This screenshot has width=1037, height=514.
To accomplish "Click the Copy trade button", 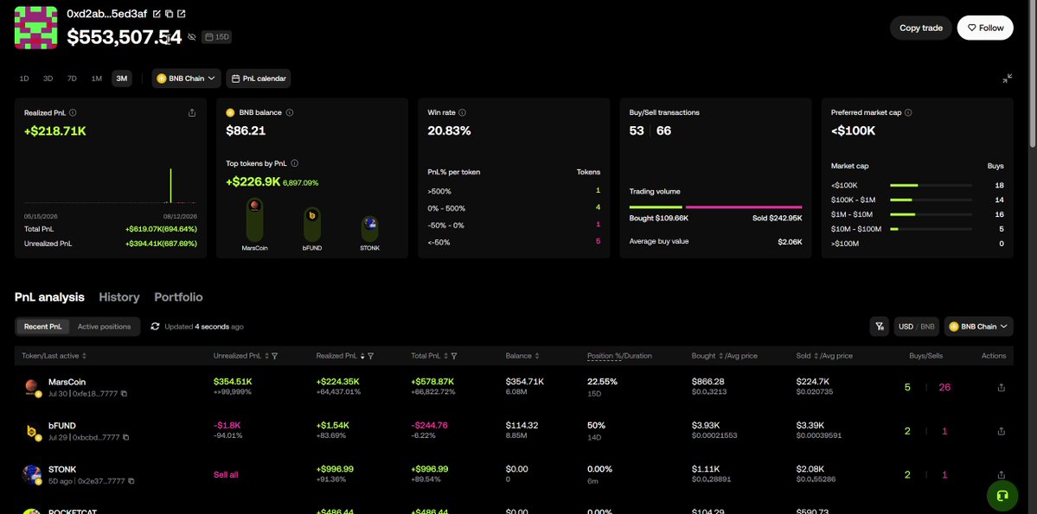I will pos(920,28).
